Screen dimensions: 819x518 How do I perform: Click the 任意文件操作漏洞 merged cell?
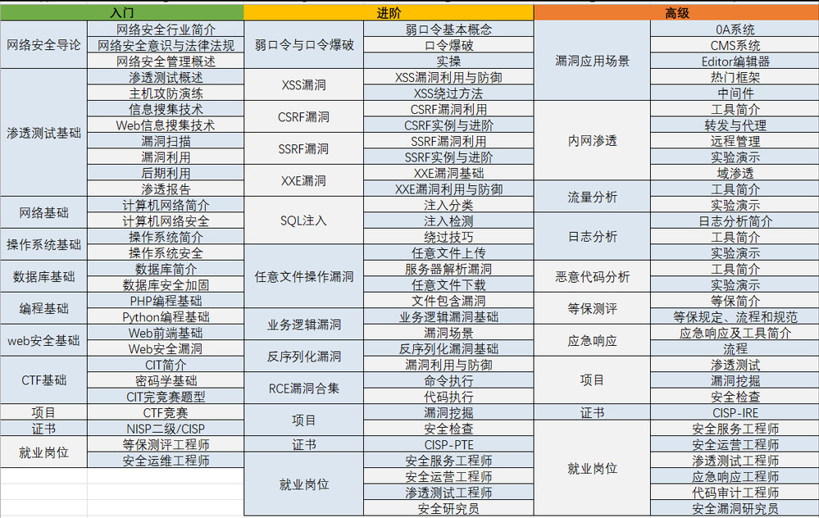click(304, 277)
